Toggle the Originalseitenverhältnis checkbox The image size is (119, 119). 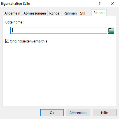(x=7, y=41)
